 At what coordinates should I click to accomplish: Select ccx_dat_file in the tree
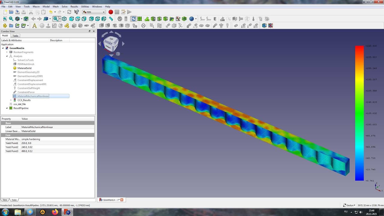coord(19,104)
